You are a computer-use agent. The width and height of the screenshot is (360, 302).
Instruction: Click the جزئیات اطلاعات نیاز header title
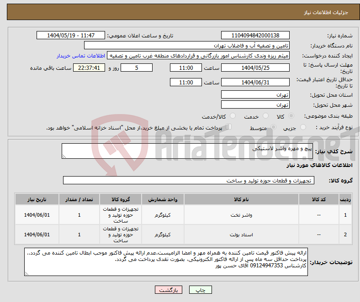coord(326,12)
